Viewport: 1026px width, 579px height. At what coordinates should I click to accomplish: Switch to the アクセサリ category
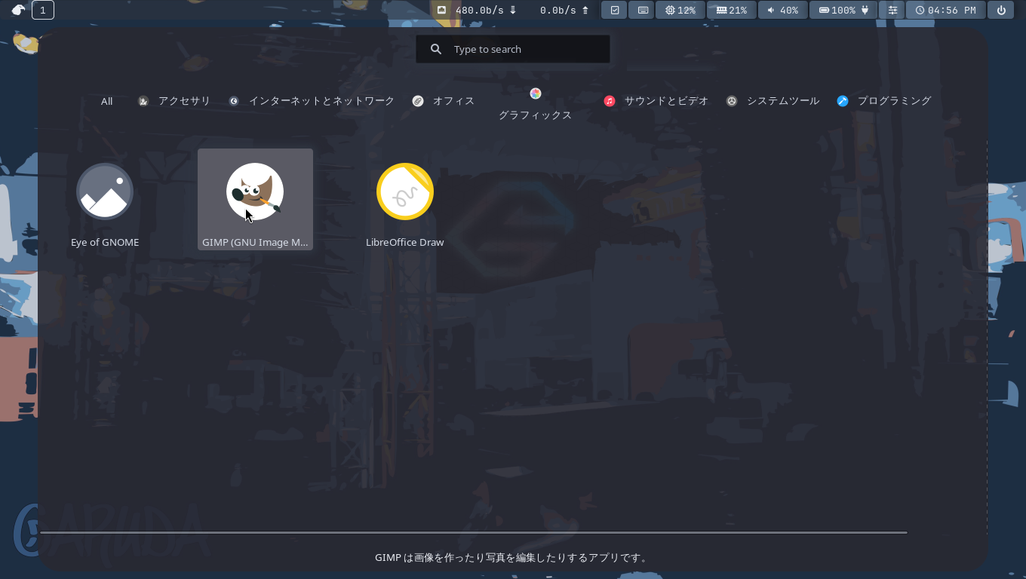174,101
